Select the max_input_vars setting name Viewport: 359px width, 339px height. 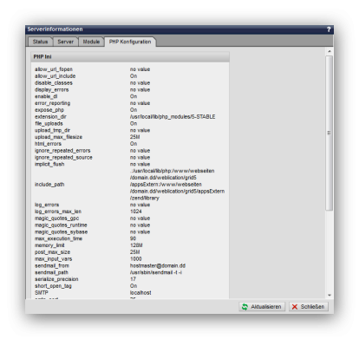coord(54,259)
